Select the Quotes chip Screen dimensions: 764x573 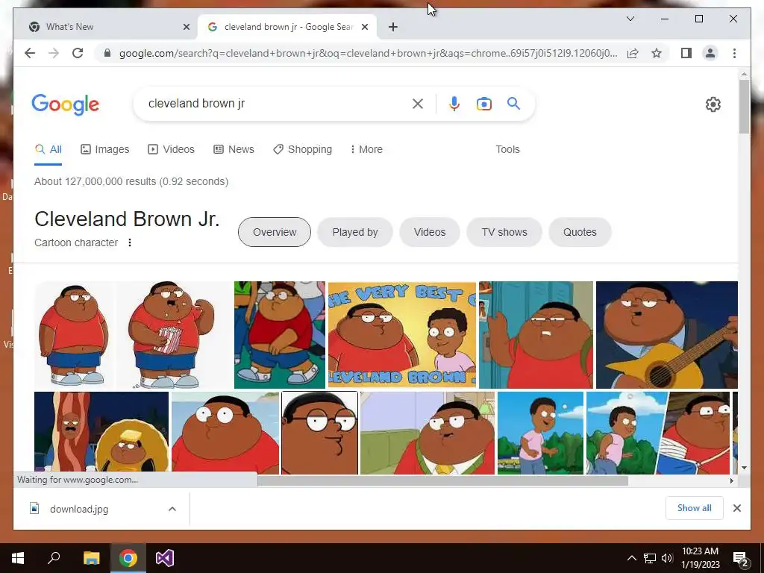580,232
